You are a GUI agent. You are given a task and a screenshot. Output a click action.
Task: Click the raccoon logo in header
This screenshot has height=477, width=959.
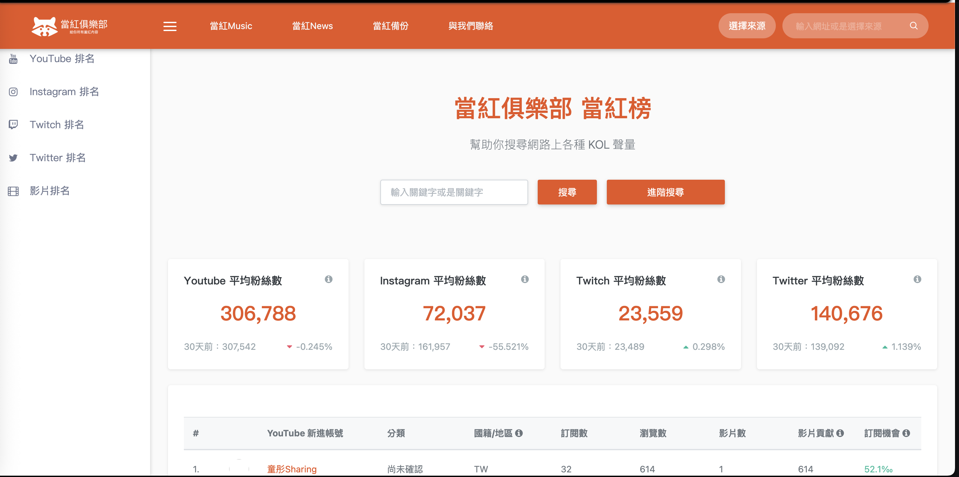(44, 26)
